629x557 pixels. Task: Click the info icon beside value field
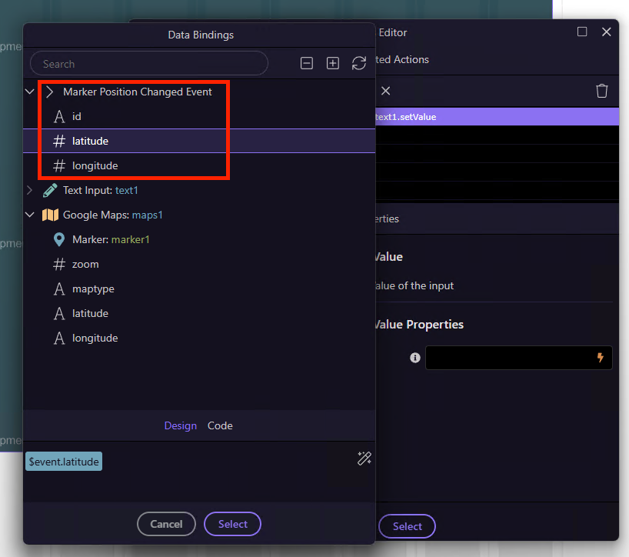coord(415,358)
